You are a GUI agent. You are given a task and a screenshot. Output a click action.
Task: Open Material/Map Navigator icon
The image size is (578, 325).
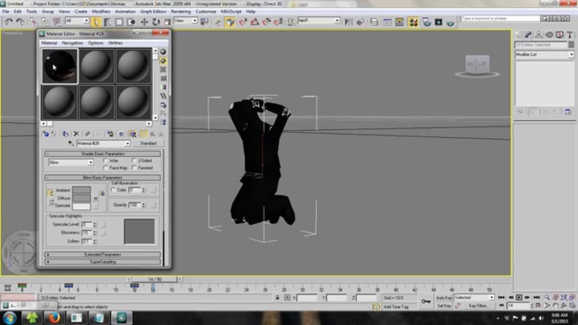[x=163, y=122]
